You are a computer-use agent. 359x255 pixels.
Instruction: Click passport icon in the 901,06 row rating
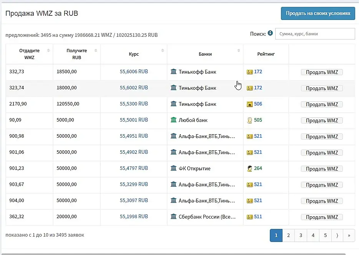pyautogui.click(x=249, y=152)
